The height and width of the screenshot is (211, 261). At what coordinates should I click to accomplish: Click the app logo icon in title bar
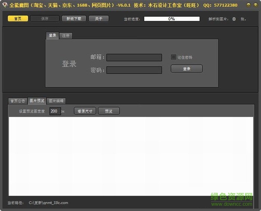click(x=4, y=5)
